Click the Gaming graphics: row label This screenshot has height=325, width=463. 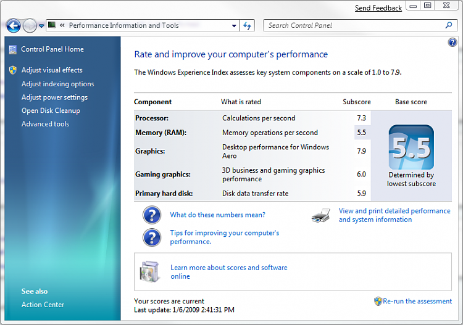tap(163, 175)
